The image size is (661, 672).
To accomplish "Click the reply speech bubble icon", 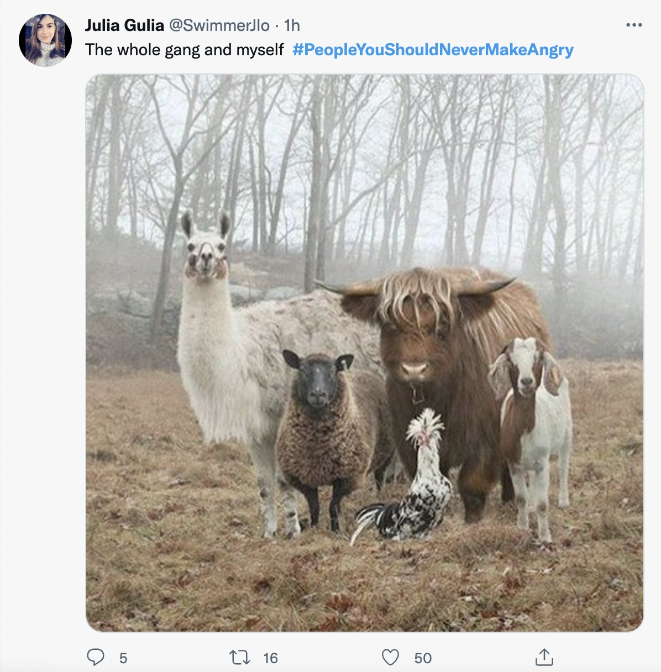I will click(96, 657).
